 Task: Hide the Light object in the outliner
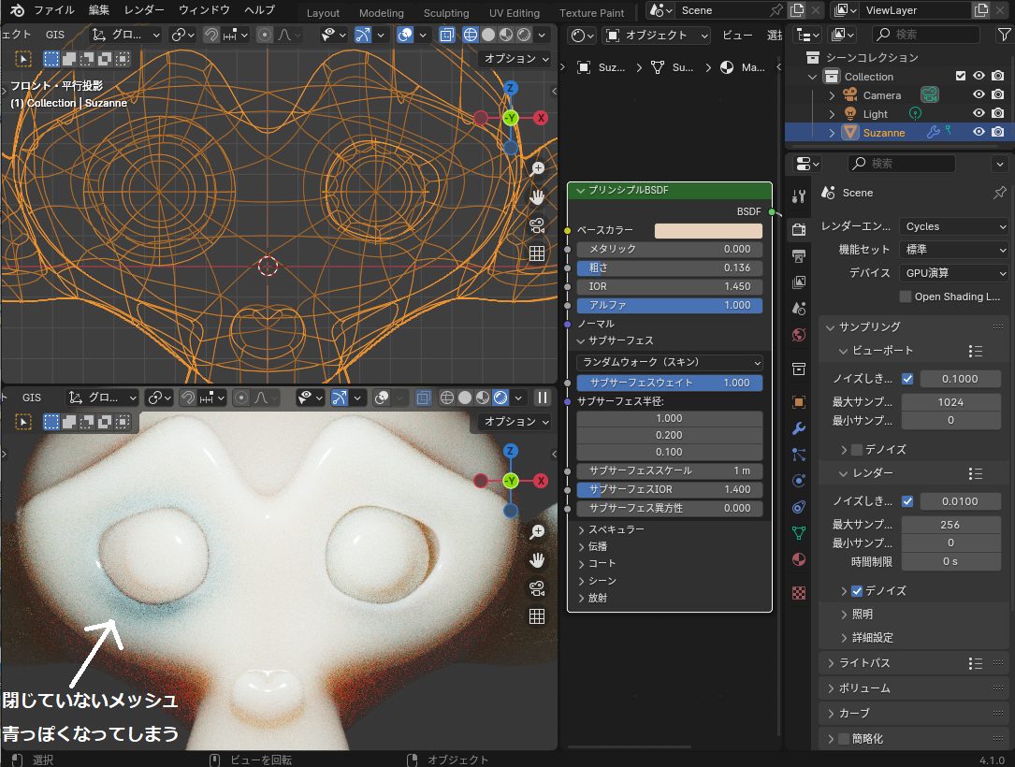tap(979, 113)
